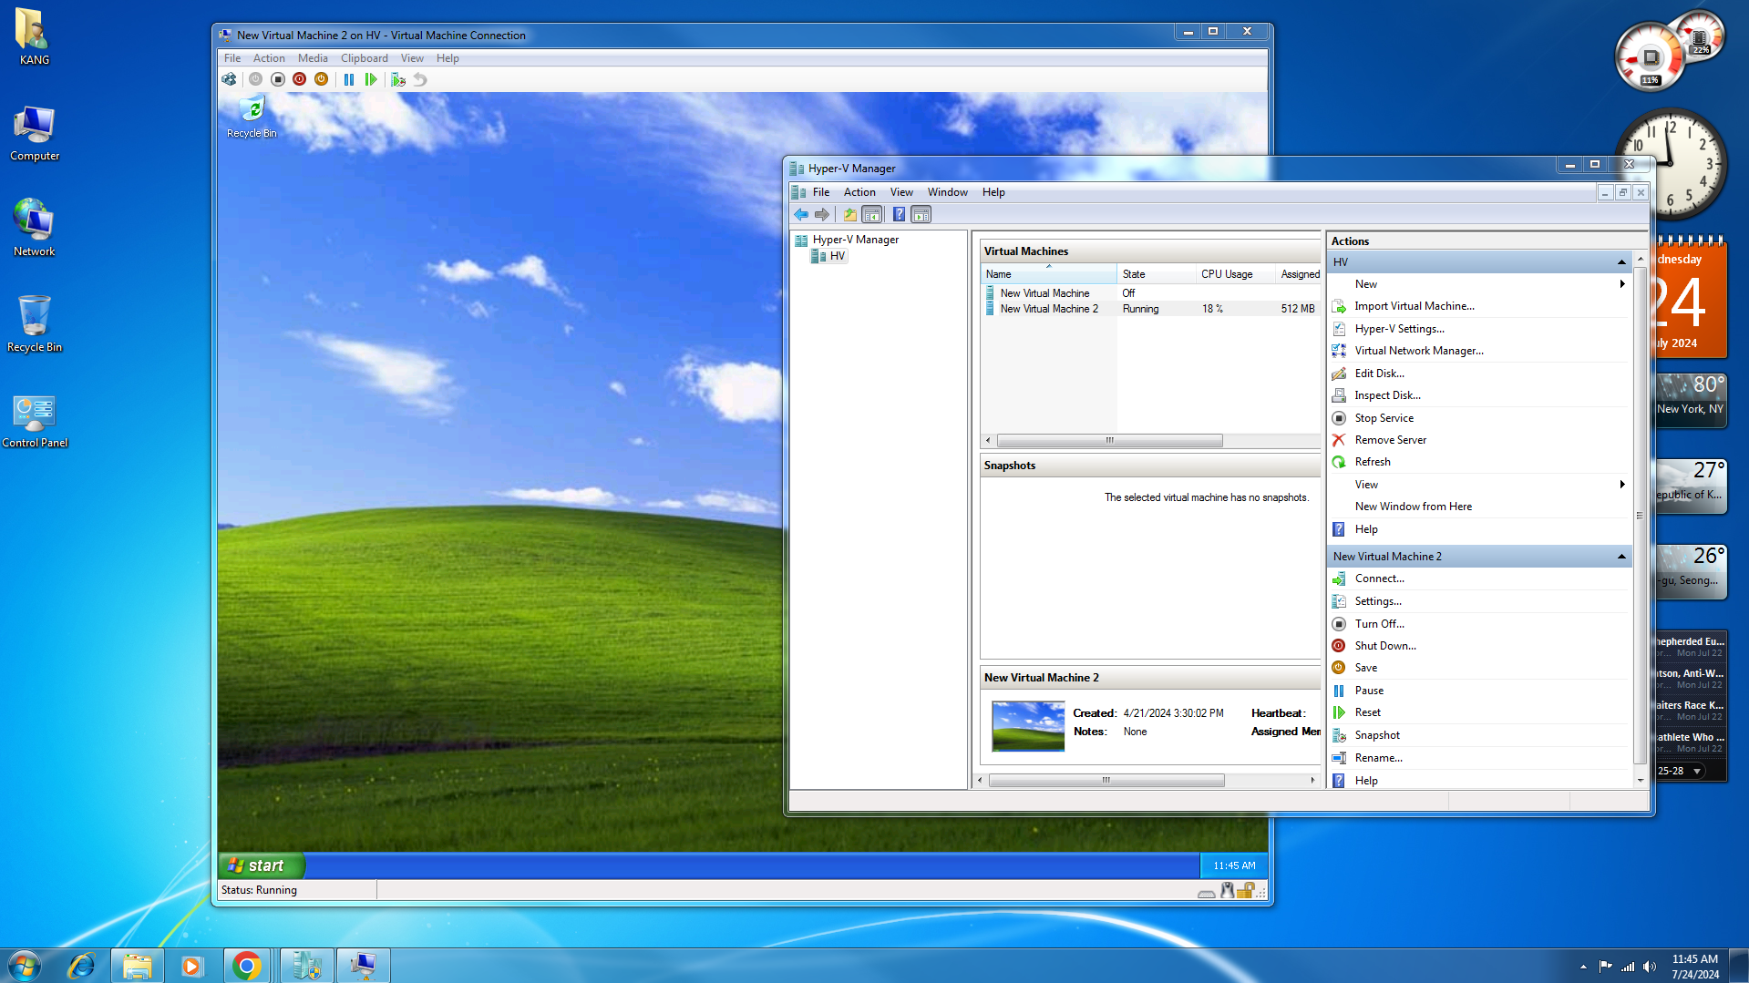Click Turn Off action in Actions pane

(1379, 624)
